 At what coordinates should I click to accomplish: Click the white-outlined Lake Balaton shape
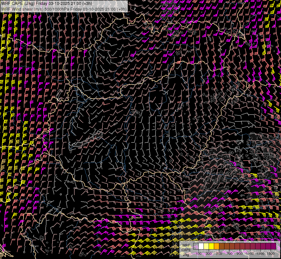point(86,140)
